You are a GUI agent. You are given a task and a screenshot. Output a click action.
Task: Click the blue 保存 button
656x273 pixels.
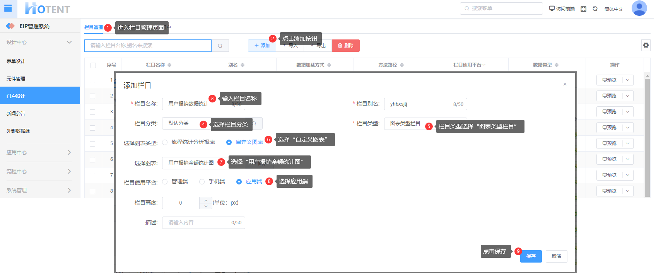click(531, 256)
